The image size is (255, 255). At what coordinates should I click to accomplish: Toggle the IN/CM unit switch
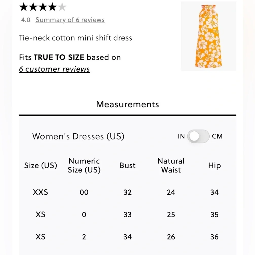pyautogui.click(x=198, y=136)
